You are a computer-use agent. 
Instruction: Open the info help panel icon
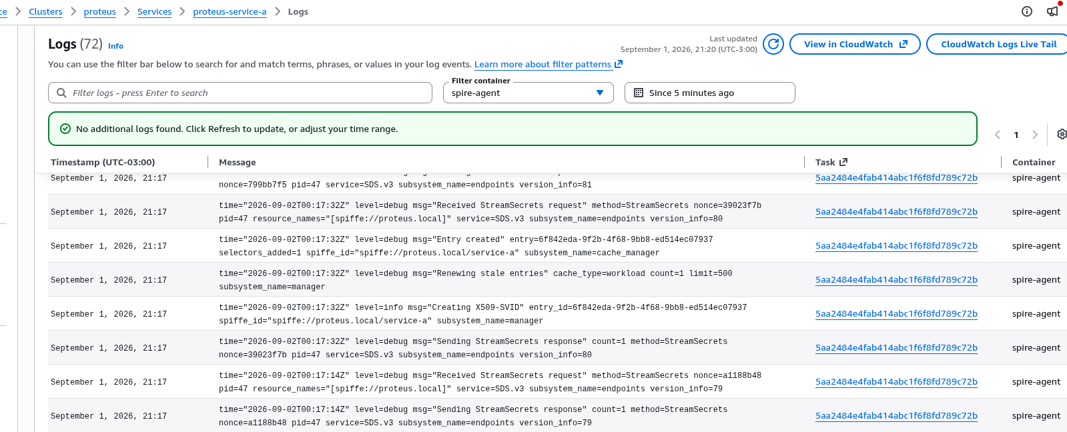[1027, 11]
